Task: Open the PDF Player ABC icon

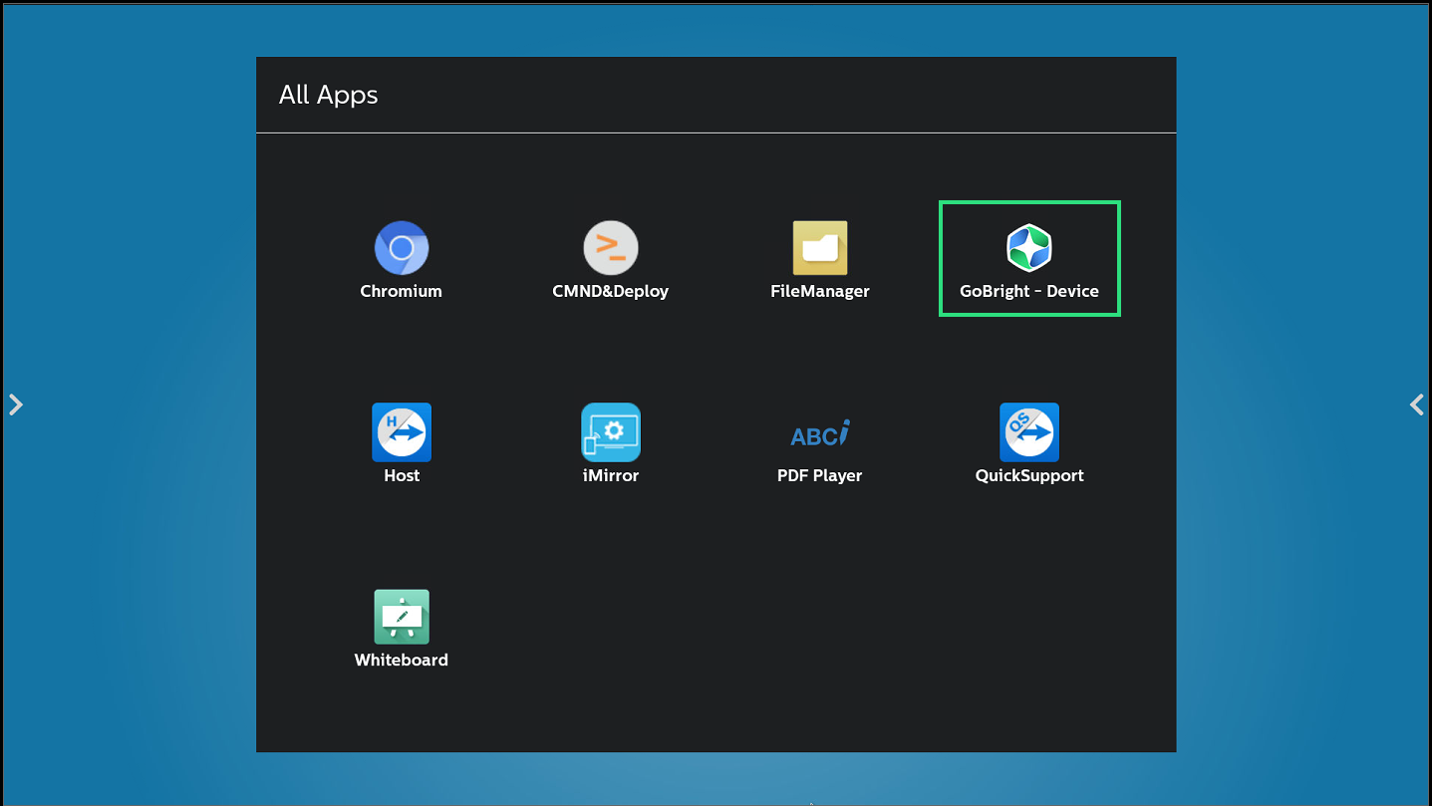Action: tap(819, 433)
